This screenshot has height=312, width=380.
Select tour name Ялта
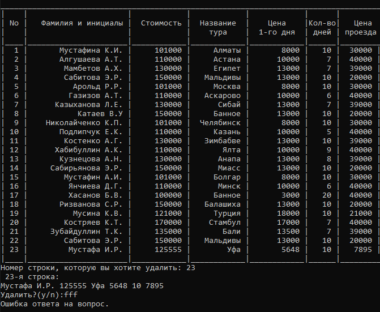point(232,150)
